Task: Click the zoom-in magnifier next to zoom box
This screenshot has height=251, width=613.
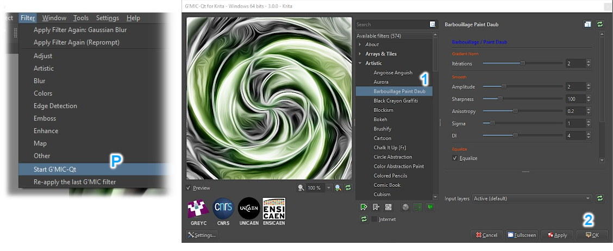Action: pyautogui.click(x=338, y=187)
